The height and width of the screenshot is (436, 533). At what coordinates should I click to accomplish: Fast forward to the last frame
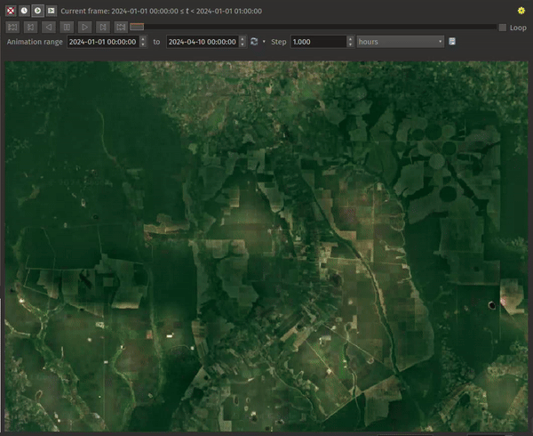[120, 28]
